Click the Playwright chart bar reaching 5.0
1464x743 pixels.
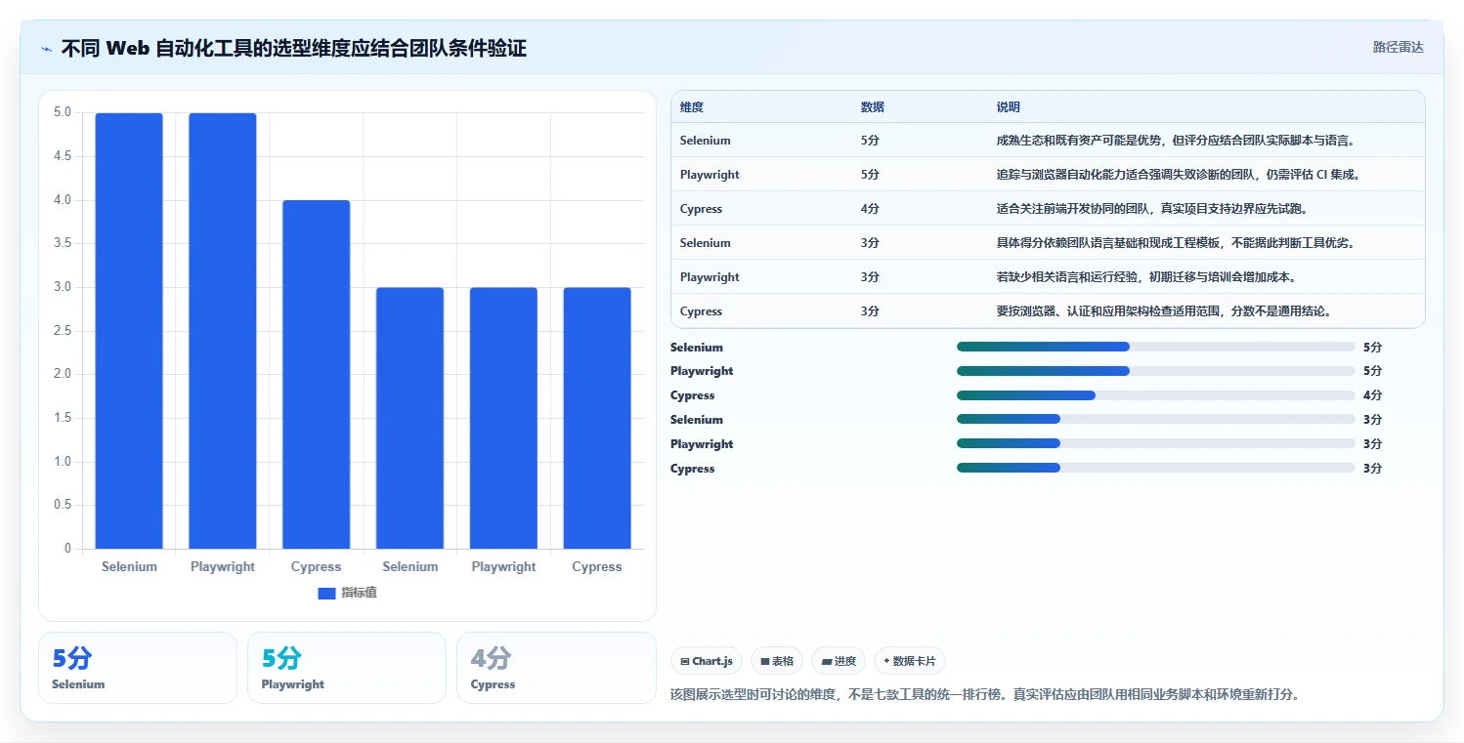[223, 331]
